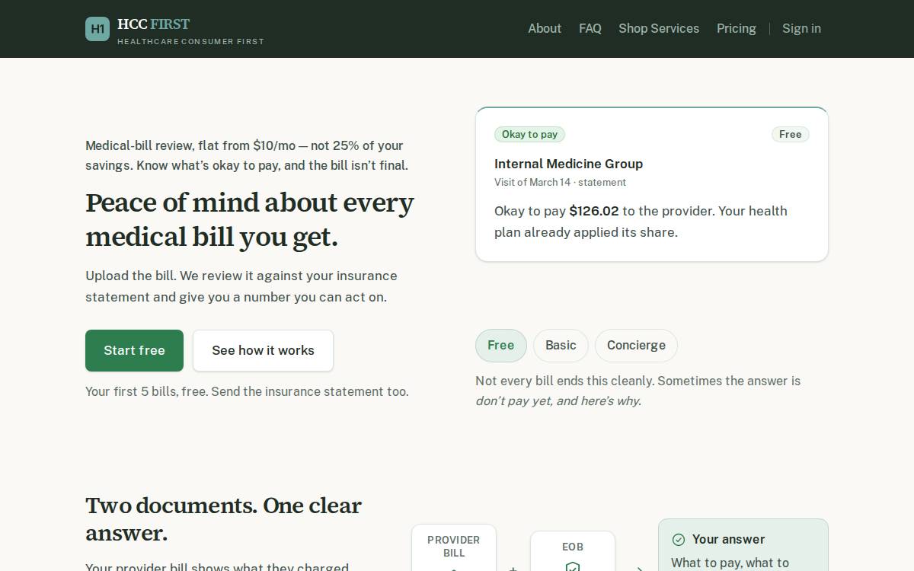Click 'Your first 5 bills, free' note
The image size is (914, 571).
click(x=247, y=392)
